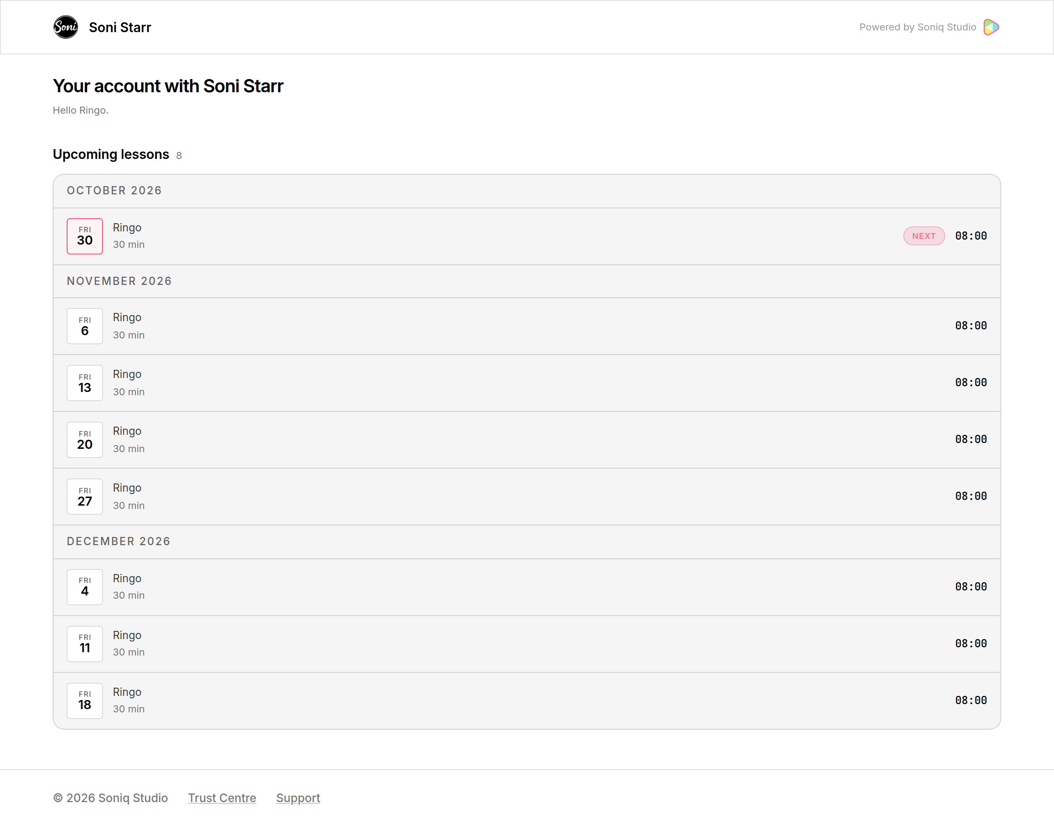Click the Soniq Studio colorful play icon
This screenshot has height=826, width=1054.
click(x=991, y=27)
